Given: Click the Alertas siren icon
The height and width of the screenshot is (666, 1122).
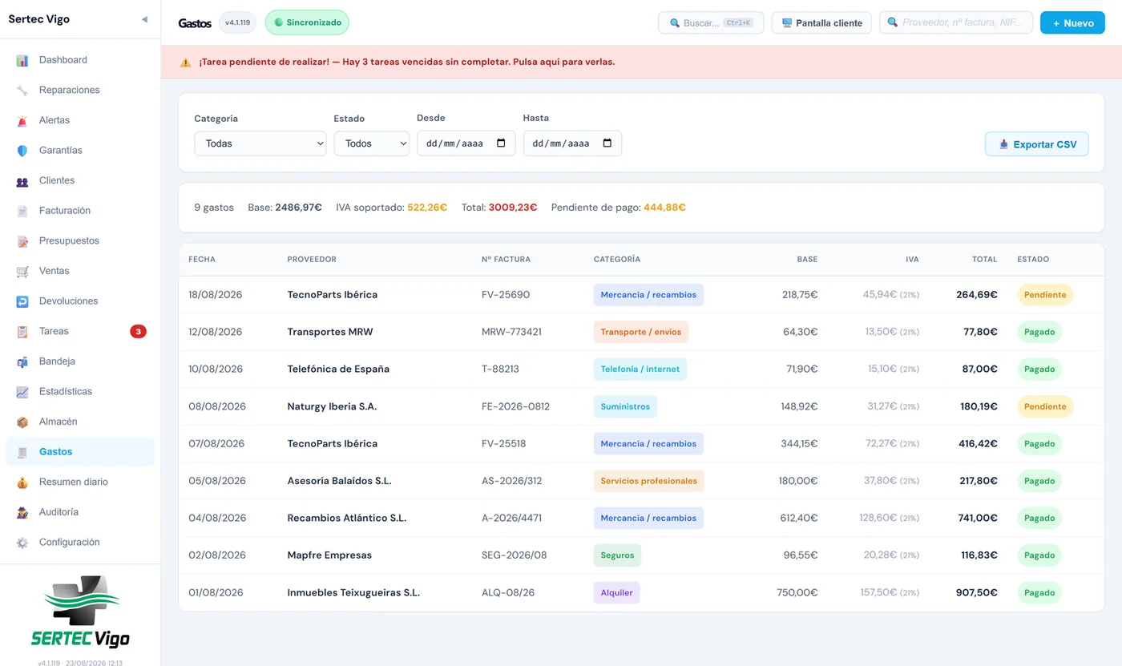Looking at the screenshot, I should 22,120.
